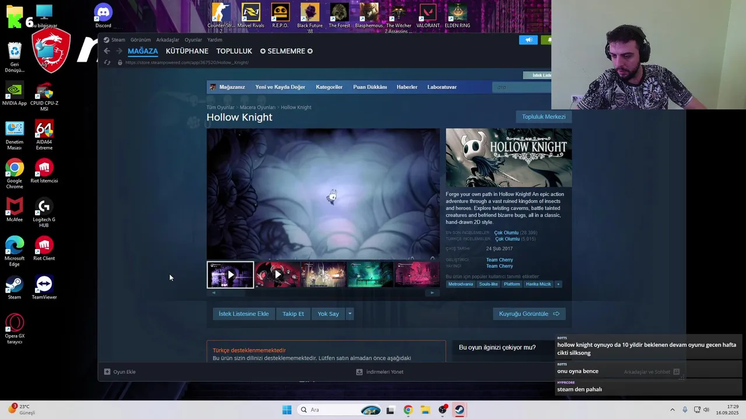
Task: Click Steam back navigation arrow
Action: pyautogui.click(x=107, y=51)
